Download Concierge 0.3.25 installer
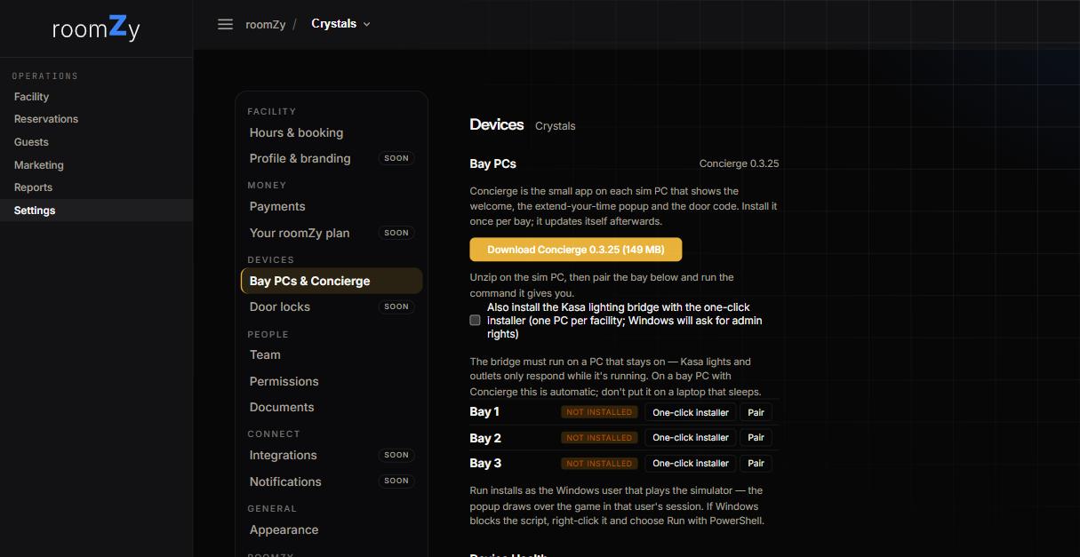 coord(576,250)
